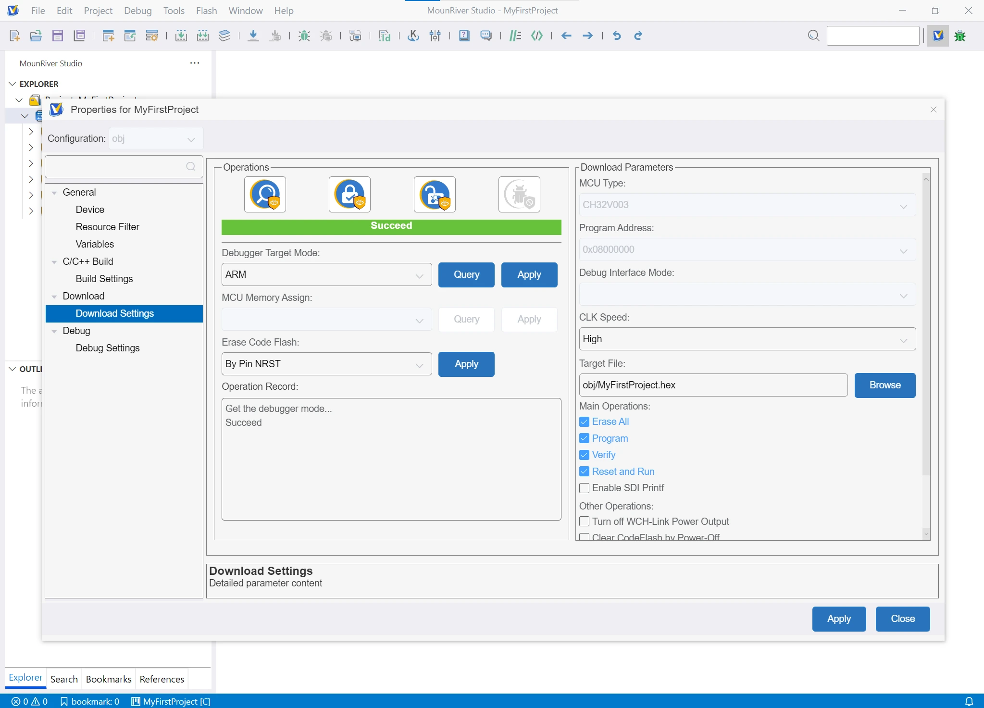Screen dimensions: 984x708
Task: Click the project settings gear toolbar icon
Action: [152, 36]
